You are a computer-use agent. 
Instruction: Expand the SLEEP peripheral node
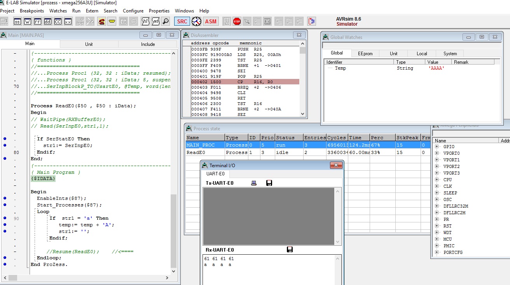[x=437, y=193]
